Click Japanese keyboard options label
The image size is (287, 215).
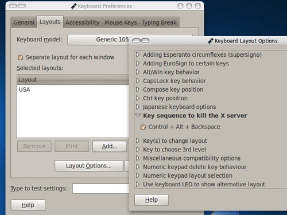point(180,107)
